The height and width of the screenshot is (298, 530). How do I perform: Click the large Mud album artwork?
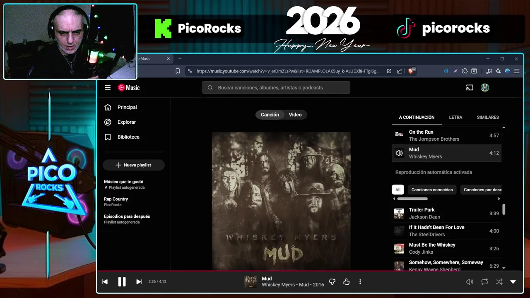click(281, 201)
